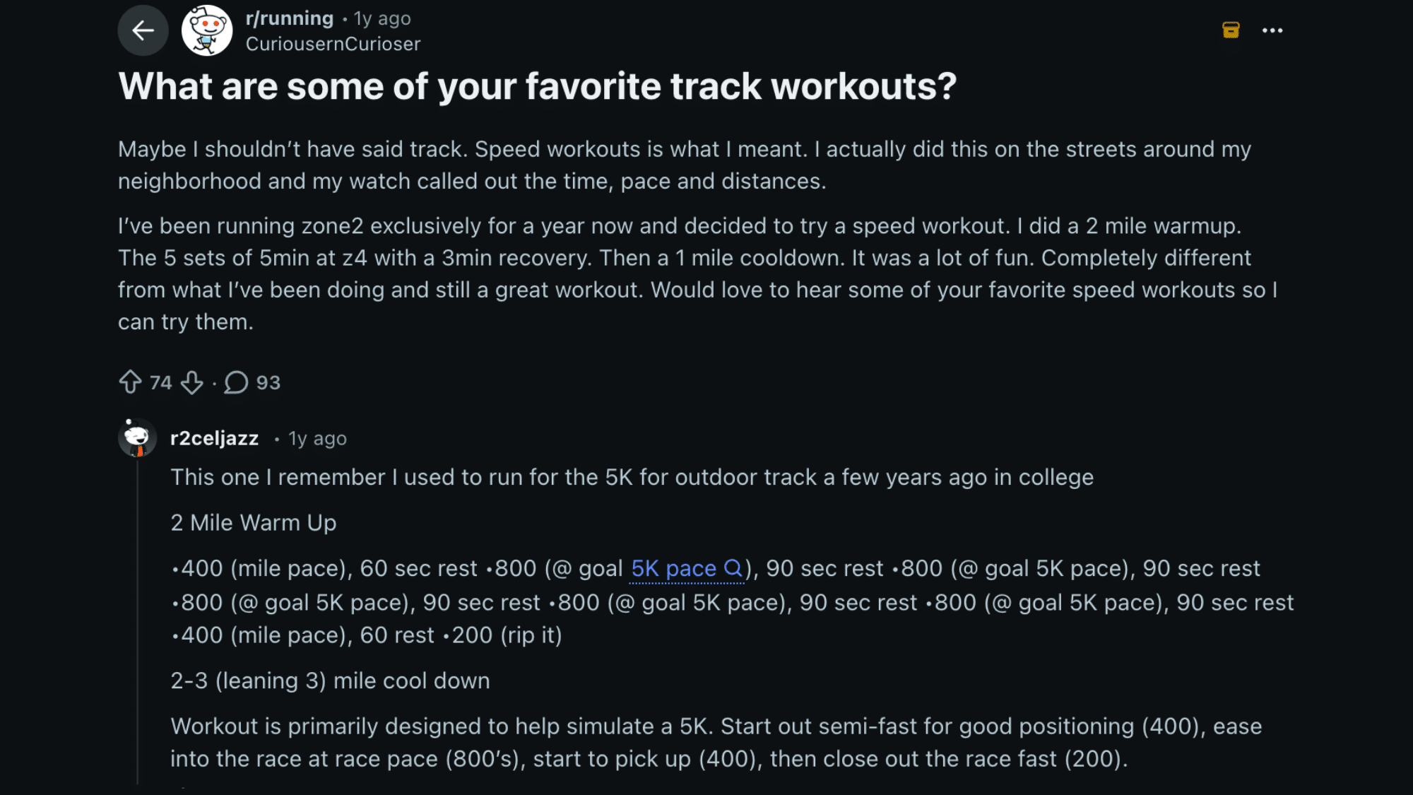The height and width of the screenshot is (795, 1413).
Task: Open the r/running community avatar
Action: click(x=207, y=30)
